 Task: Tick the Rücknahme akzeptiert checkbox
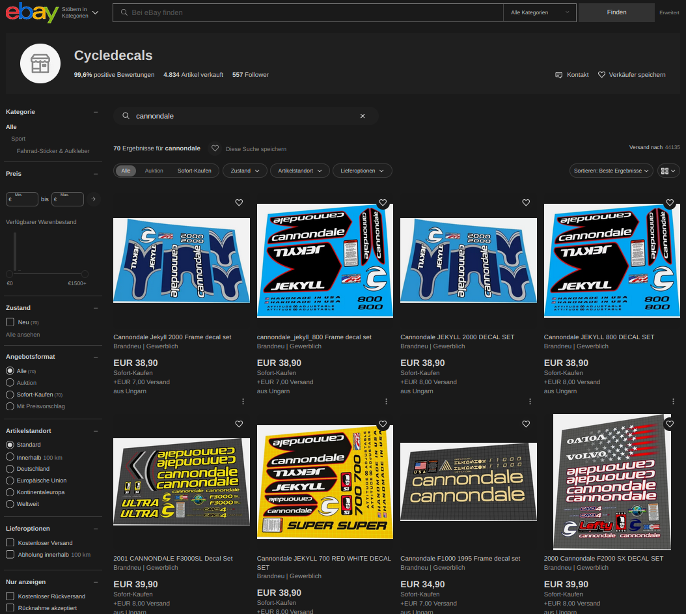[10, 608]
